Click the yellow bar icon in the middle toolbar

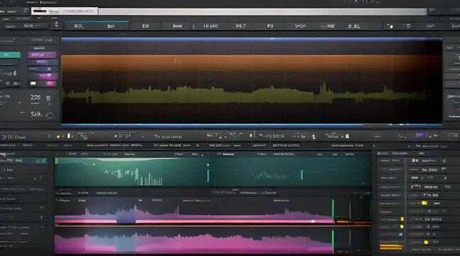pos(251,135)
